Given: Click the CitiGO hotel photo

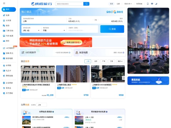Looking at the screenshot, I should click(108, 74).
